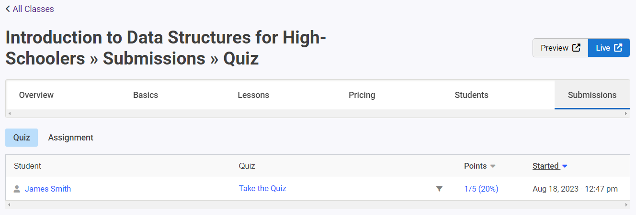The width and height of the screenshot is (636, 215).
Task: Click the tab bar's right scroll arrow
Action: tap(625, 114)
